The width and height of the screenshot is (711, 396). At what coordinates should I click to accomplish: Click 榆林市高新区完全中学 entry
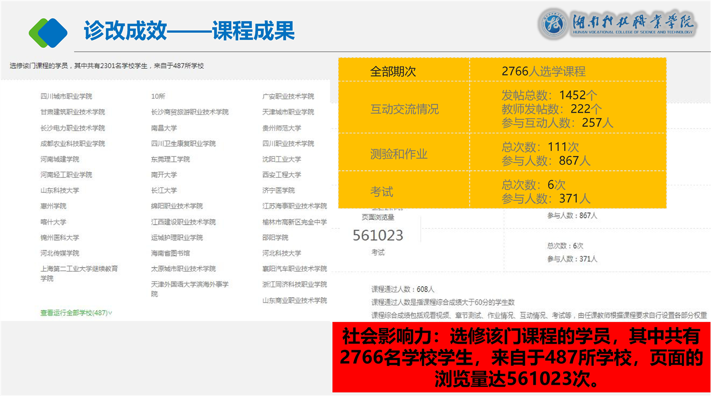(295, 222)
